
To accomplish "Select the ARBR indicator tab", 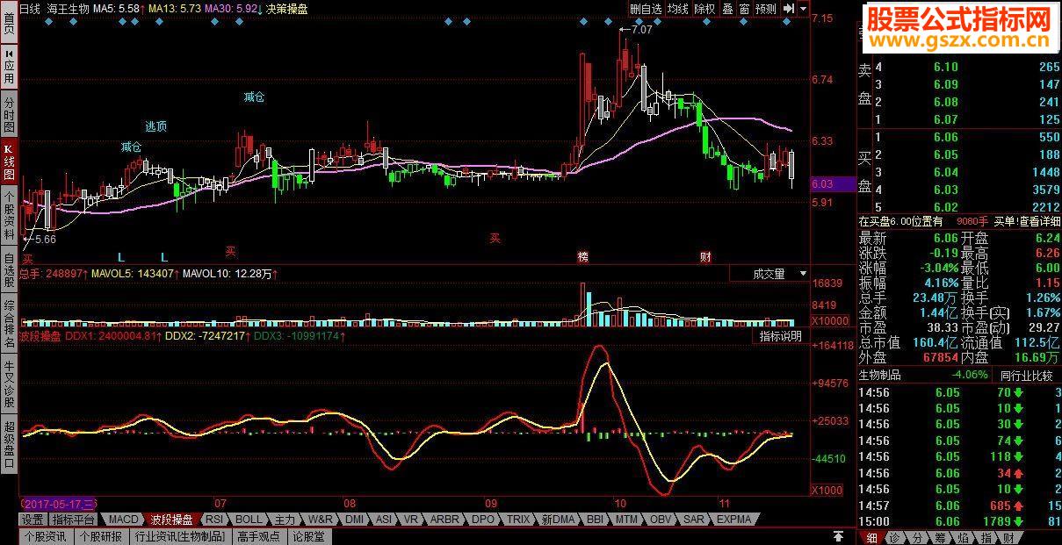I will (444, 520).
